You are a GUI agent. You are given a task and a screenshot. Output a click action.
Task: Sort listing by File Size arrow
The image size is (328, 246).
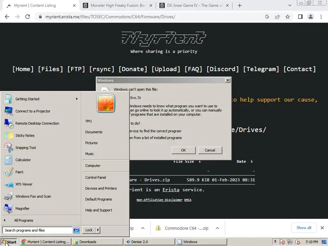click(200, 161)
